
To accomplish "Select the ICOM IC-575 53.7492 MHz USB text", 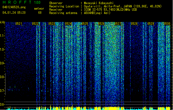I will point(110,10).
